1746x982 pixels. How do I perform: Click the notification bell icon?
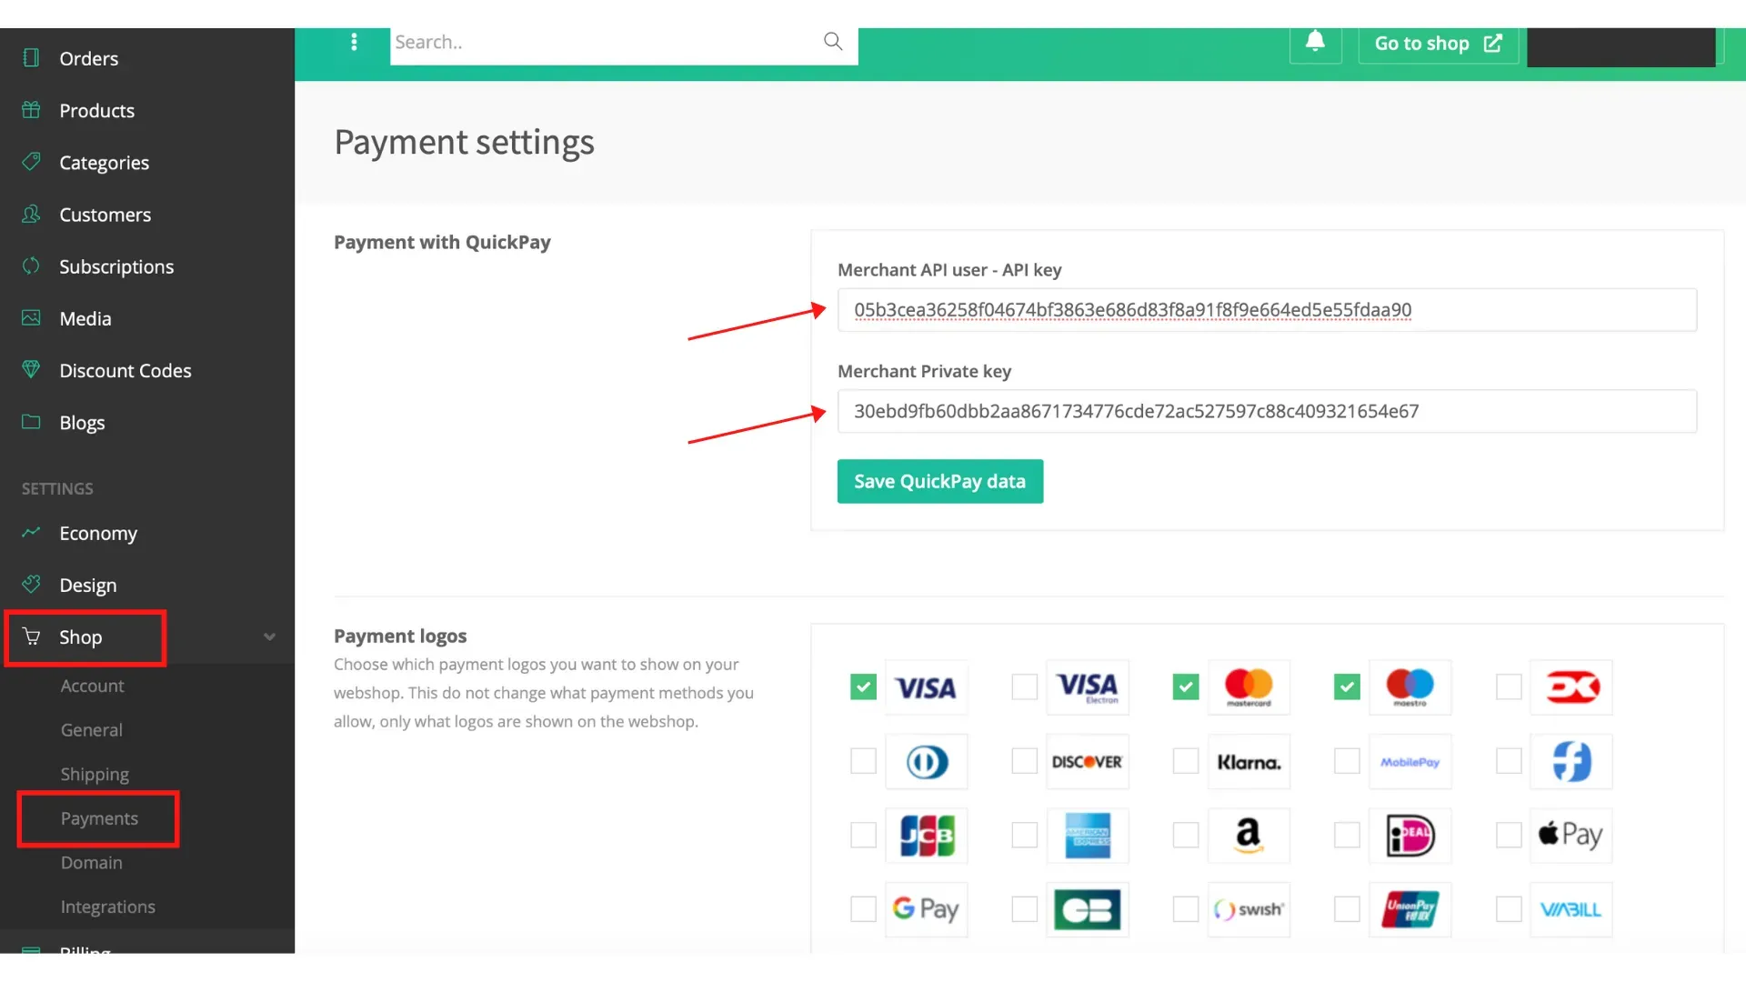1315,42
